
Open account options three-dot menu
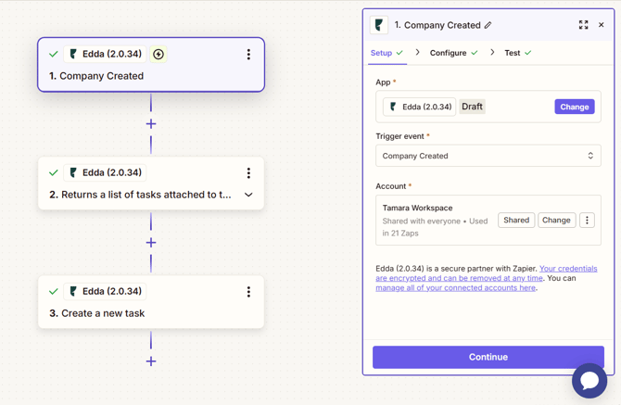pyautogui.click(x=587, y=221)
